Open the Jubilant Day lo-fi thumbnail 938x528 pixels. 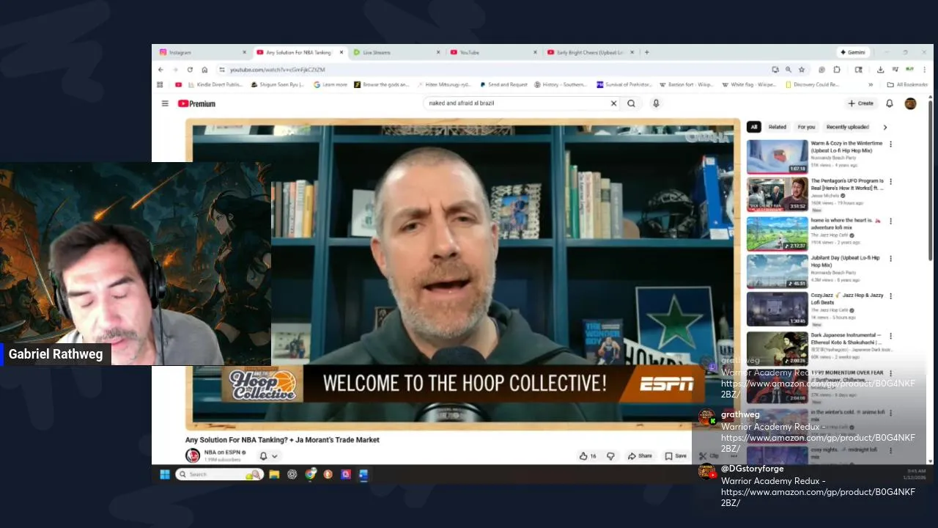777,271
